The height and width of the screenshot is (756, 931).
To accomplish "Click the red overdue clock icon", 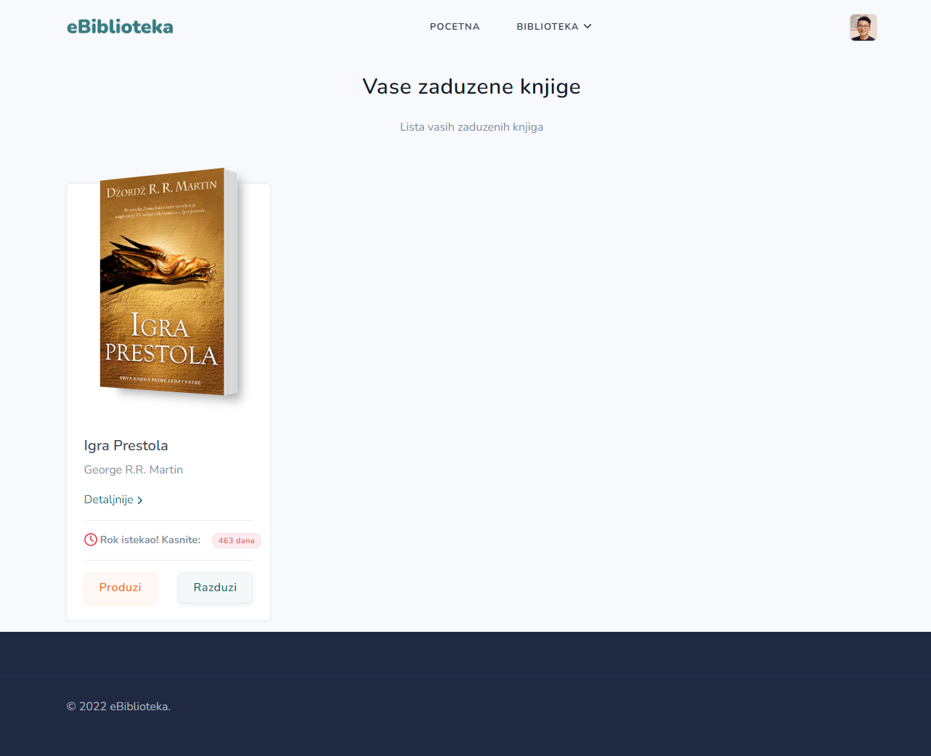I will click(x=91, y=540).
